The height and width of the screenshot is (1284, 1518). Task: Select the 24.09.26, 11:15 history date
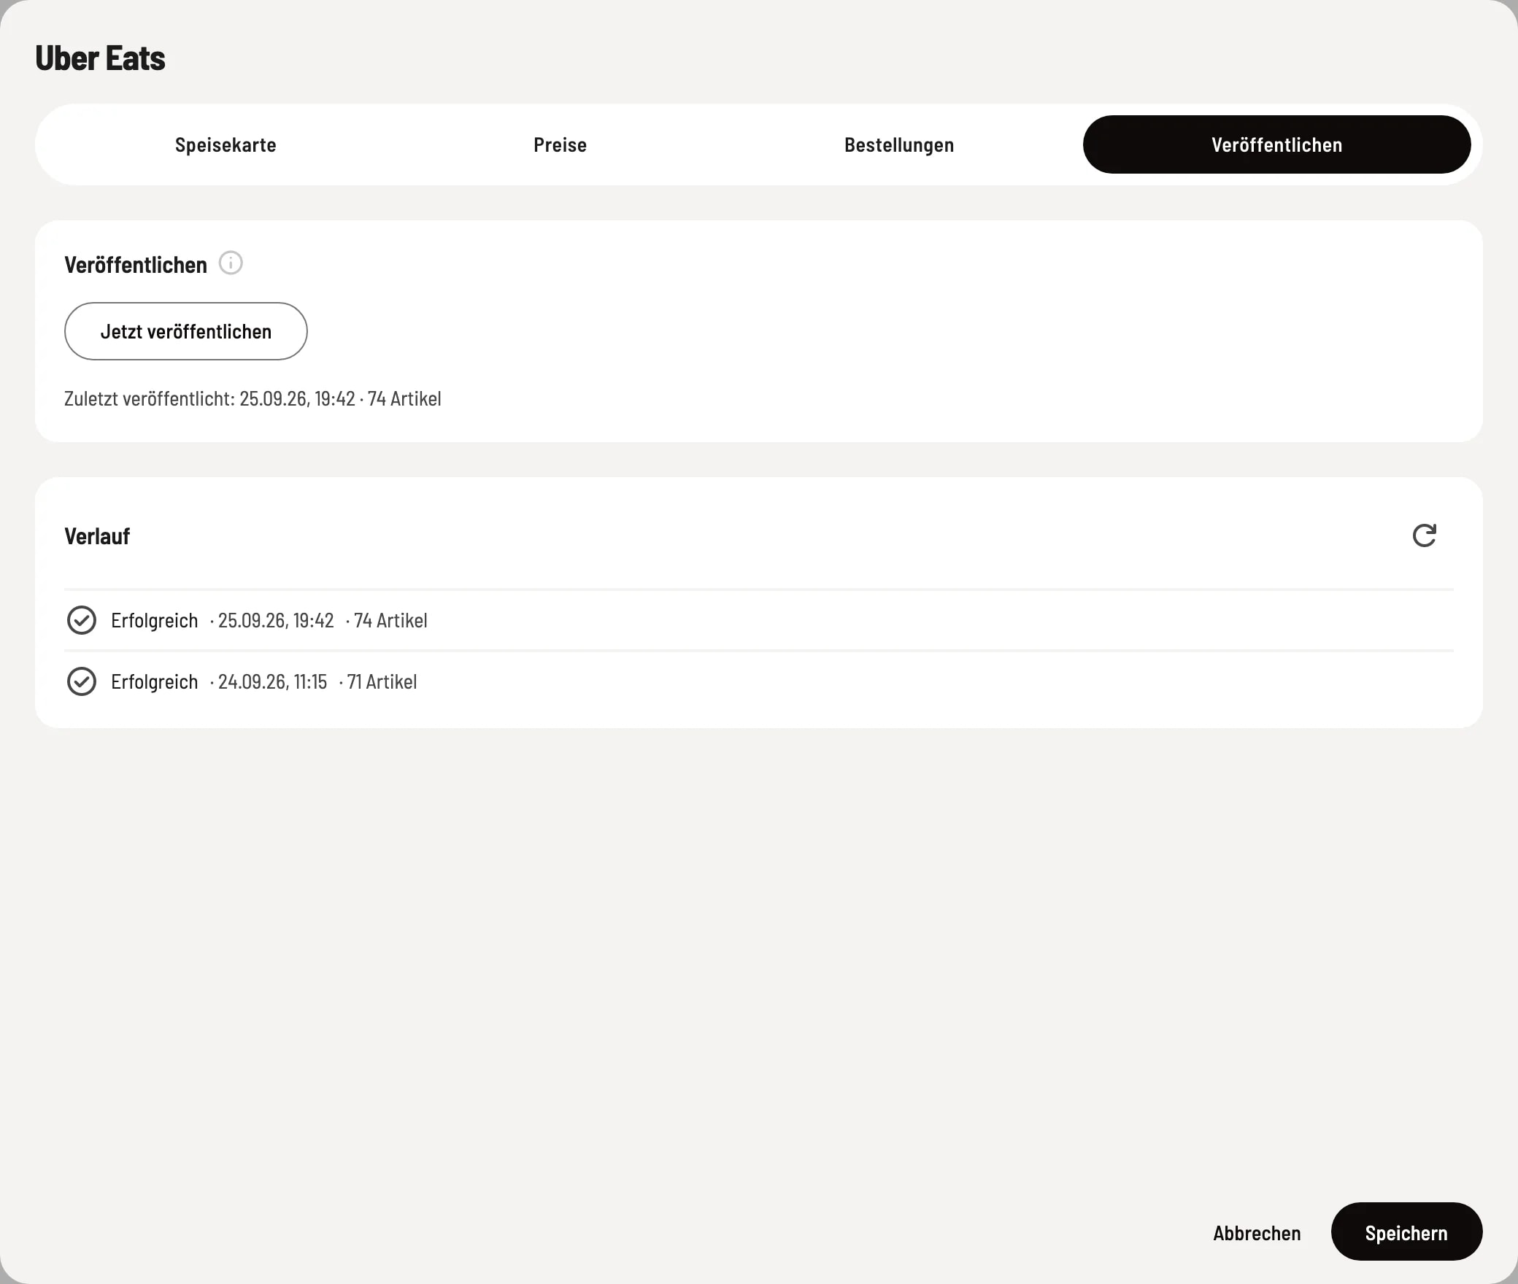tap(272, 681)
